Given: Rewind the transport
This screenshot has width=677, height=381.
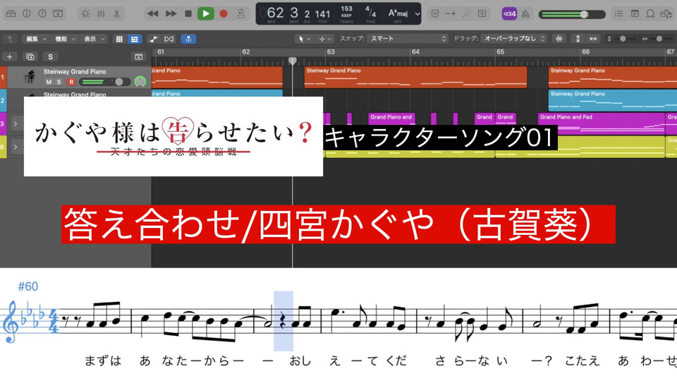Looking at the screenshot, I should (x=152, y=14).
